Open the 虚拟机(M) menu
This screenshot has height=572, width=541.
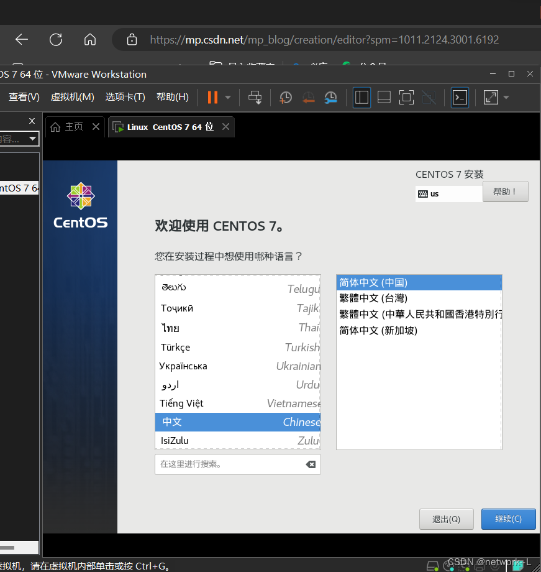pos(72,97)
